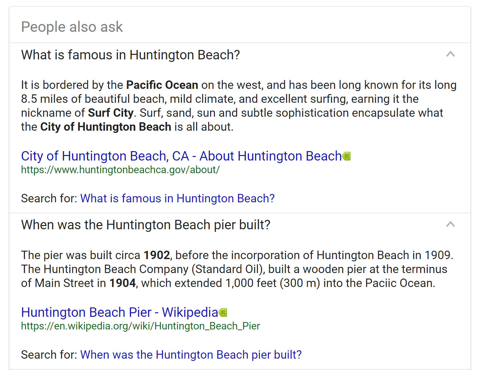Click the question title 'What is famous in Huntington Beach?'

coord(130,54)
